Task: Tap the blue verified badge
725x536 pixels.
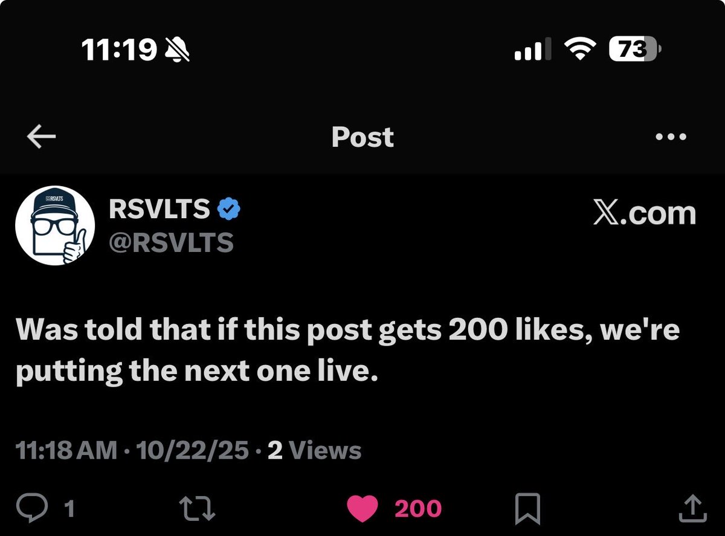Action: 230,209
